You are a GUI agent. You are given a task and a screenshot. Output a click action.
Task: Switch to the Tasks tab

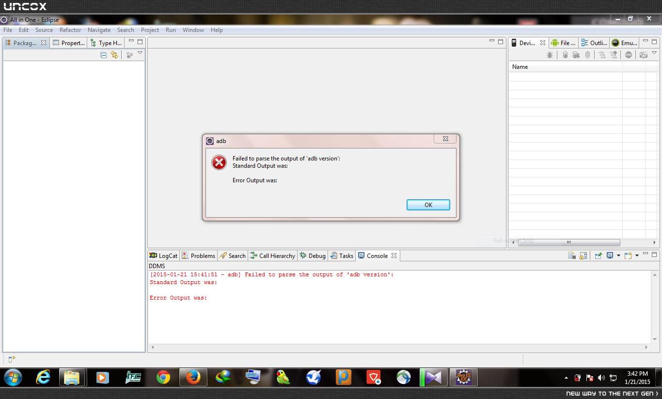[x=342, y=255]
